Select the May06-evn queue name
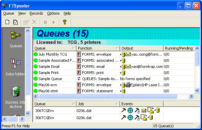This screenshot has height=130, width=202. pos(48,85)
